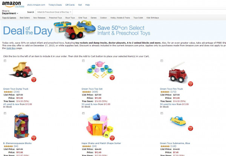Open the Today's Deals link
The image size is (226, 156).
tap(55, 5)
